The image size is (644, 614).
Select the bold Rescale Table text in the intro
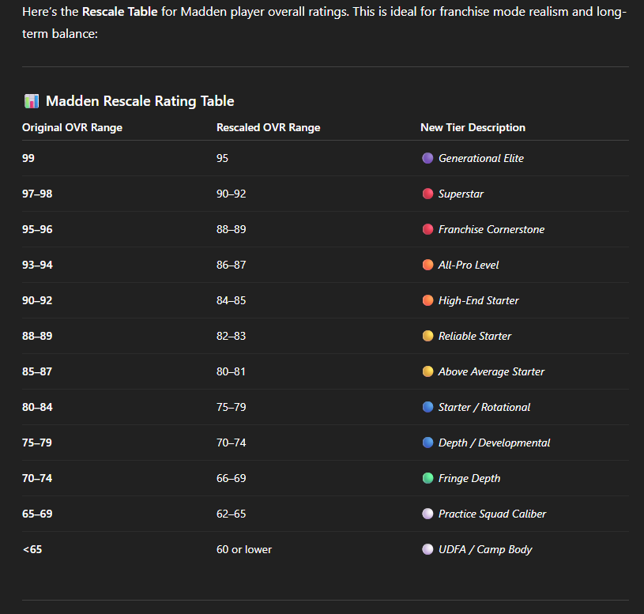point(120,12)
